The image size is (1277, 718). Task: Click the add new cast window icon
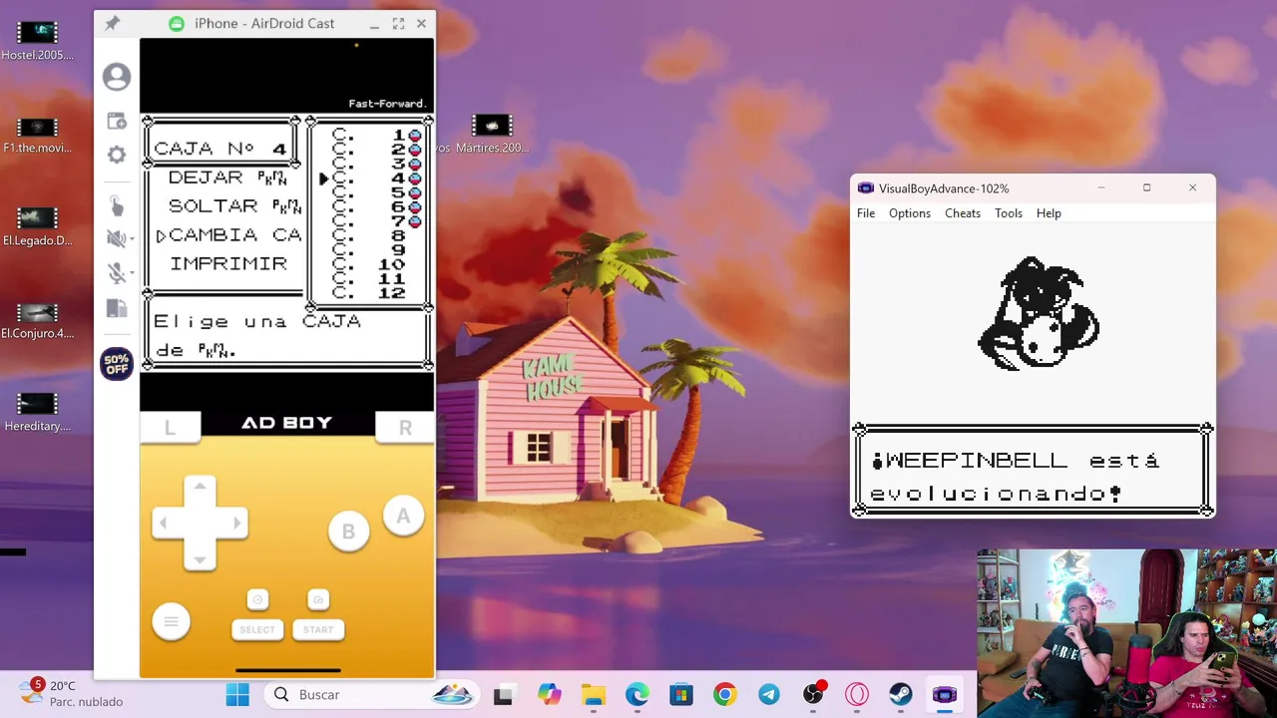coord(117,121)
